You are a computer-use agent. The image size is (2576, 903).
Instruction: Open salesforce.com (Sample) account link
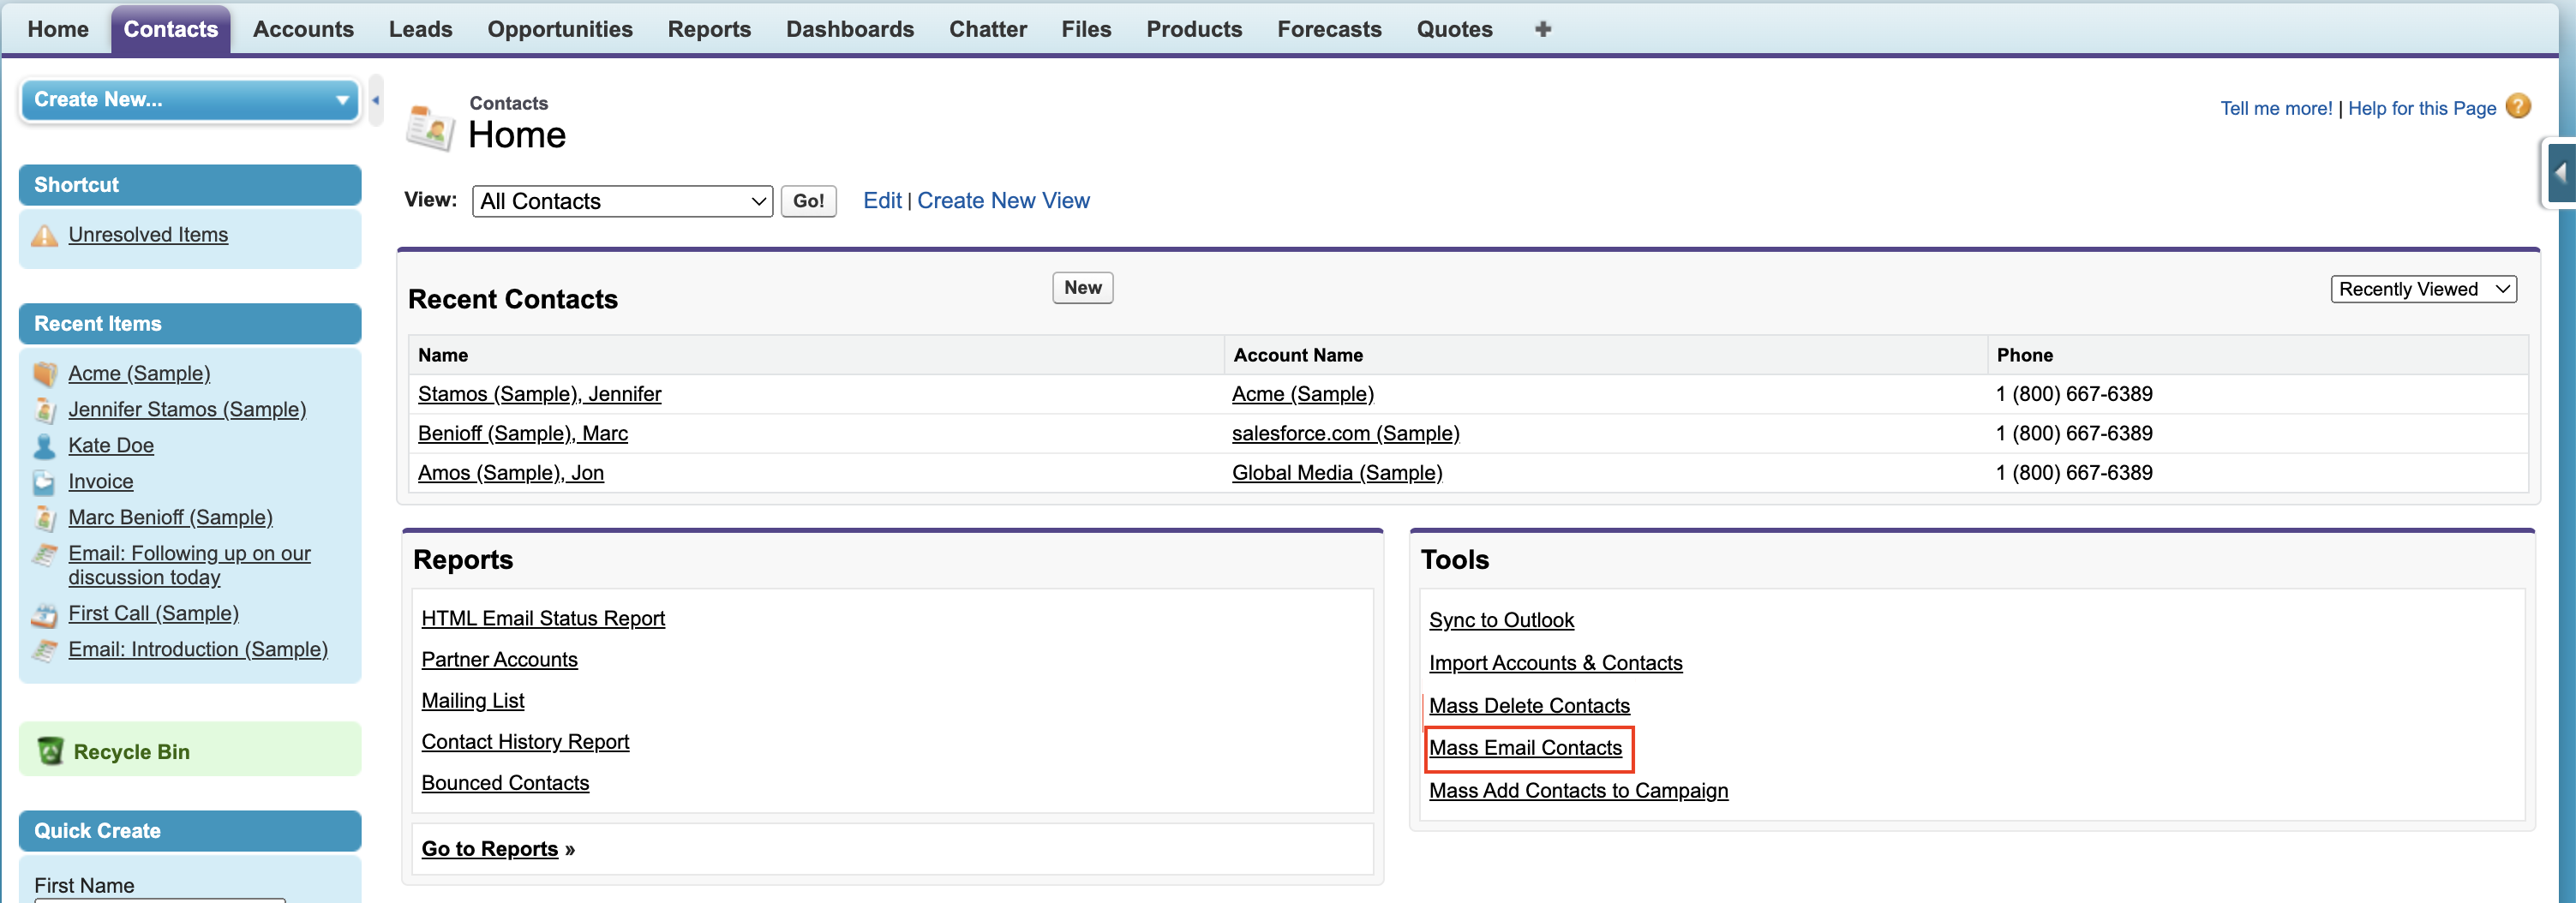pyautogui.click(x=1346, y=434)
